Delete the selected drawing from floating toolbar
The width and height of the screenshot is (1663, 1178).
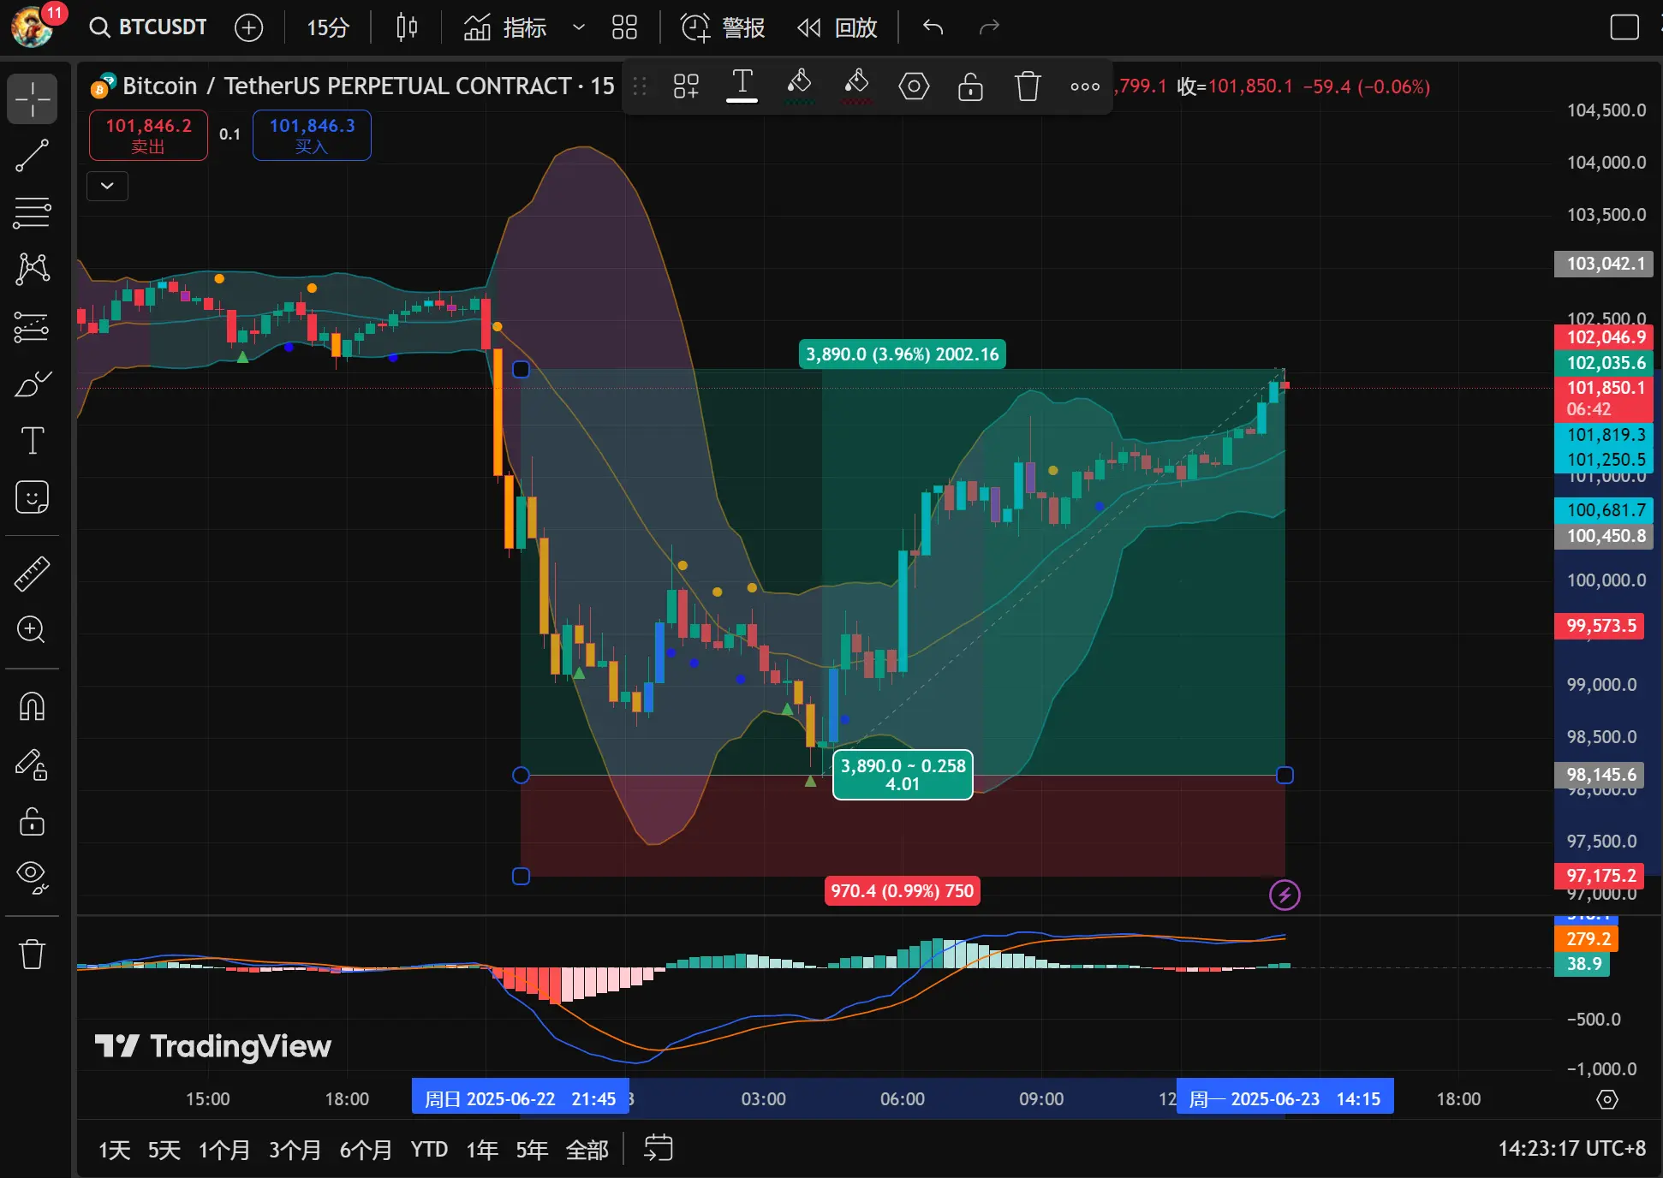[x=1028, y=86]
